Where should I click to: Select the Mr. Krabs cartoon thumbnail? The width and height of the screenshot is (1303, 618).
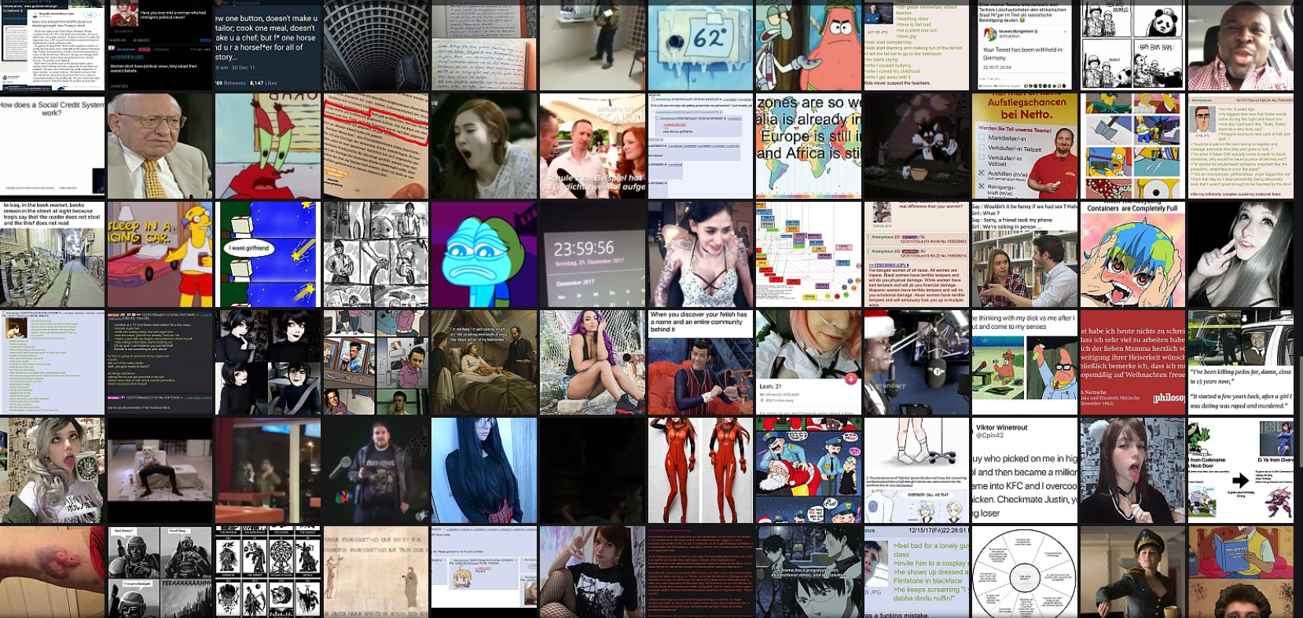[268, 146]
